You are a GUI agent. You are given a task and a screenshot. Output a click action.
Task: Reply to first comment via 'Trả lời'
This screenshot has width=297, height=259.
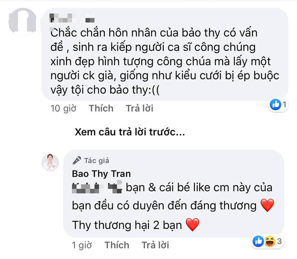[x=139, y=108]
